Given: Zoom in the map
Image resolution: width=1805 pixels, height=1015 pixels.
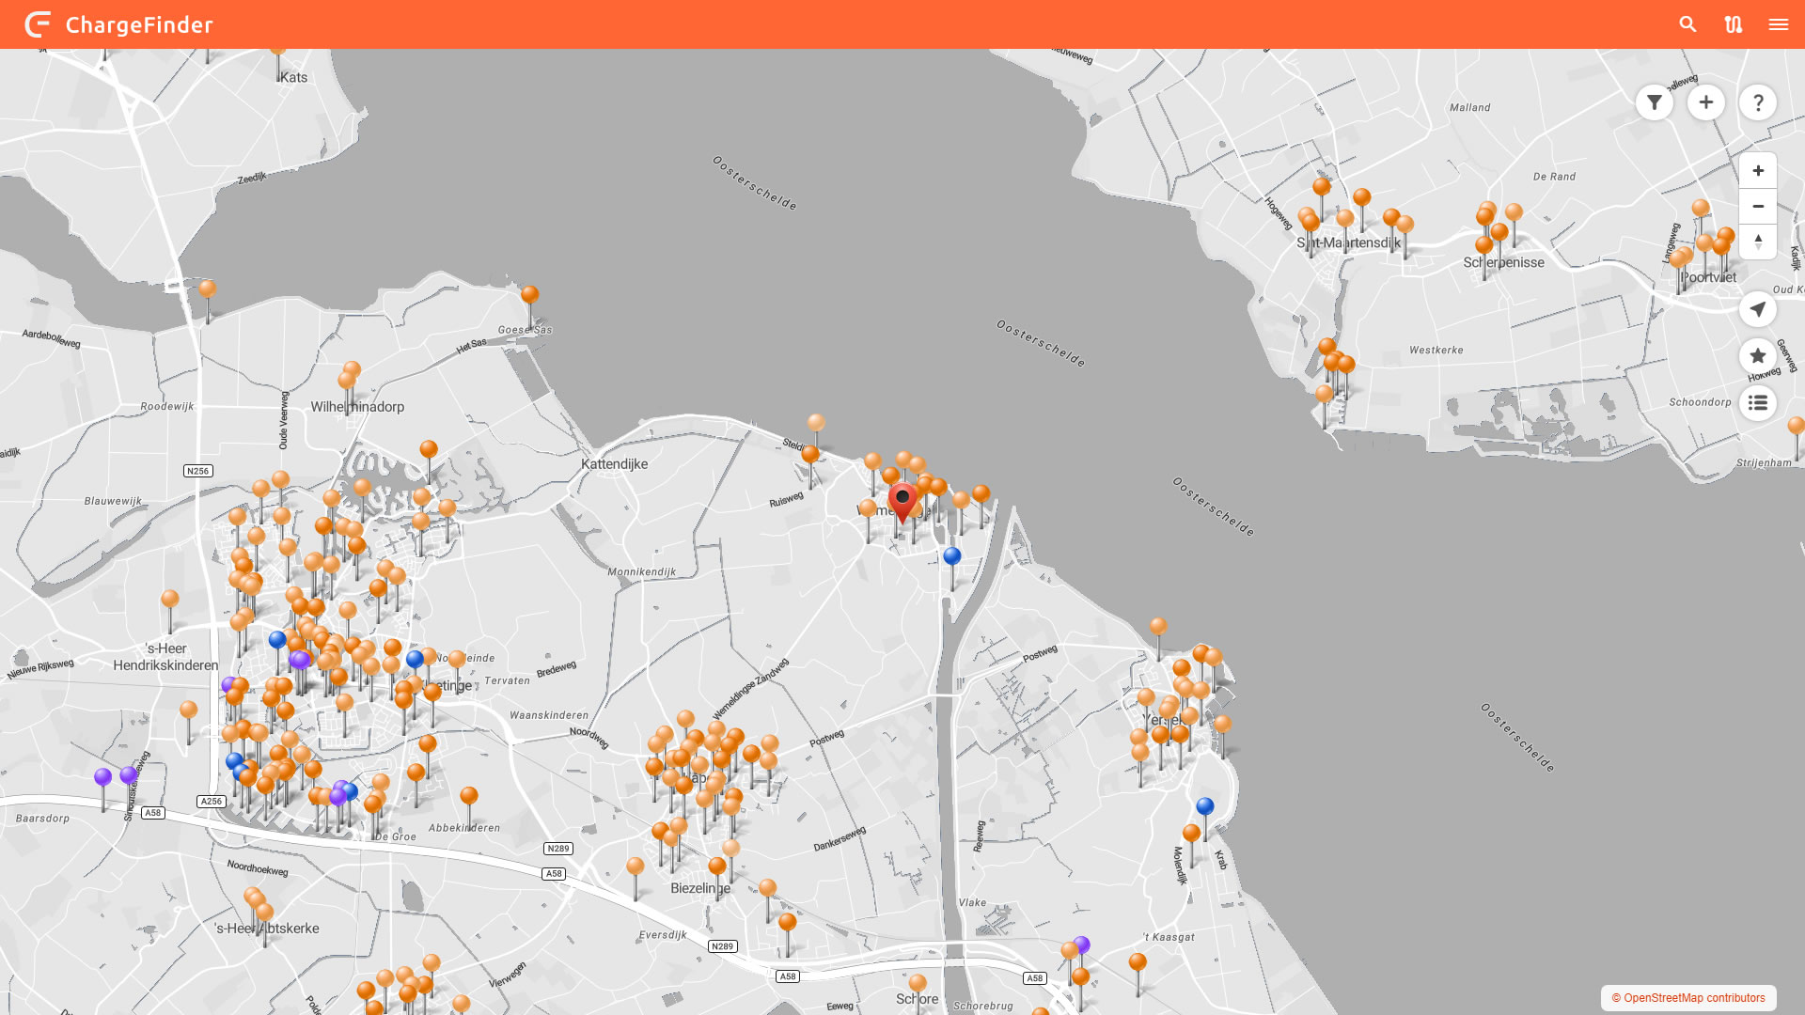Looking at the screenshot, I should [x=1757, y=171].
